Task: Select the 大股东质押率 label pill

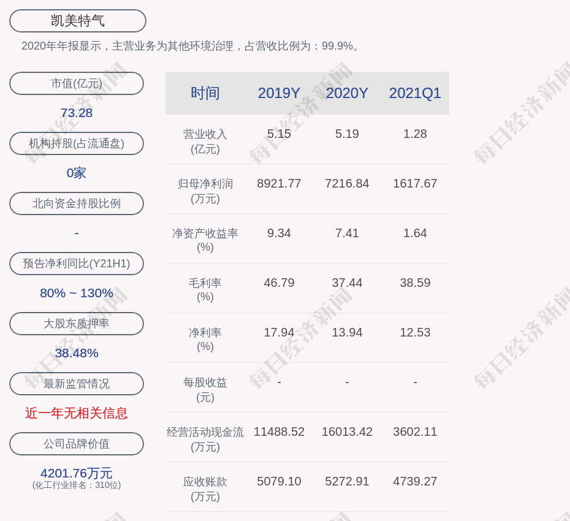Action: point(77,324)
